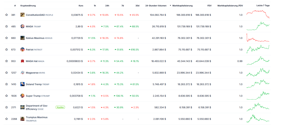The image size is (283, 125).
Task: Sort by 24h change column
Action: point(107,6)
